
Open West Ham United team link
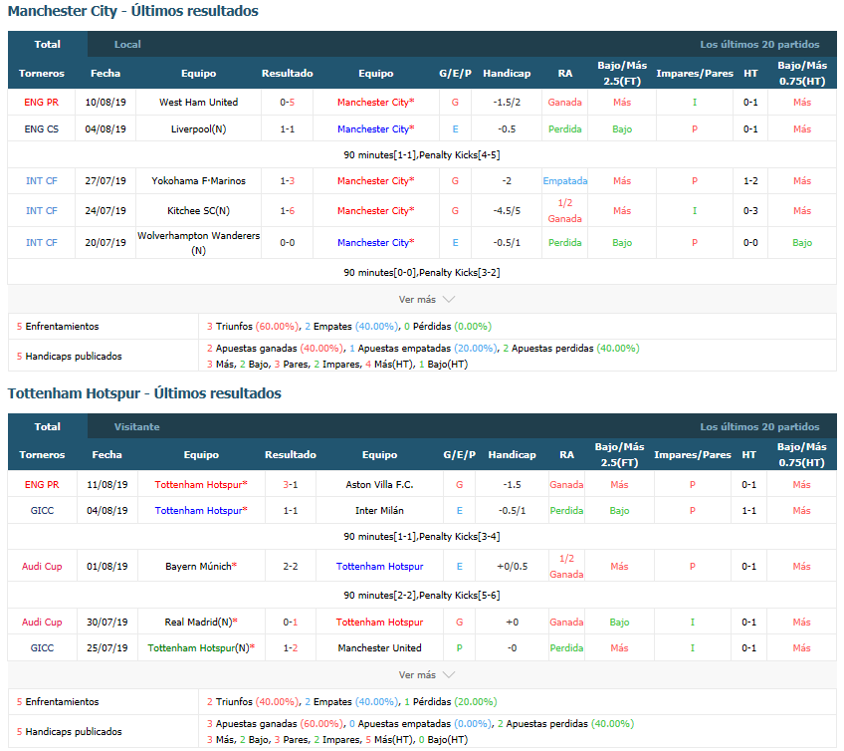click(199, 103)
